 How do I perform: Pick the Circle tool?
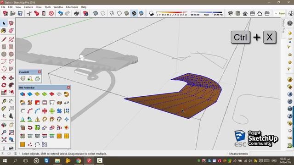tap(4, 54)
